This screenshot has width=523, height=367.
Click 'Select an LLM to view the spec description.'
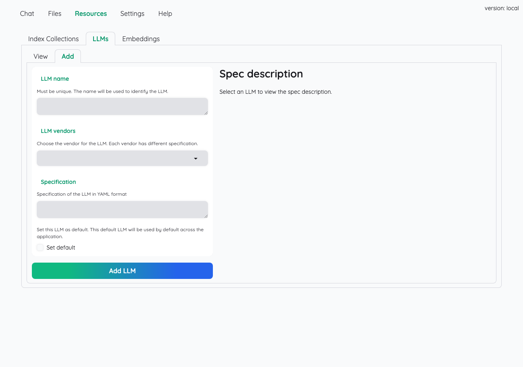click(276, 92)
